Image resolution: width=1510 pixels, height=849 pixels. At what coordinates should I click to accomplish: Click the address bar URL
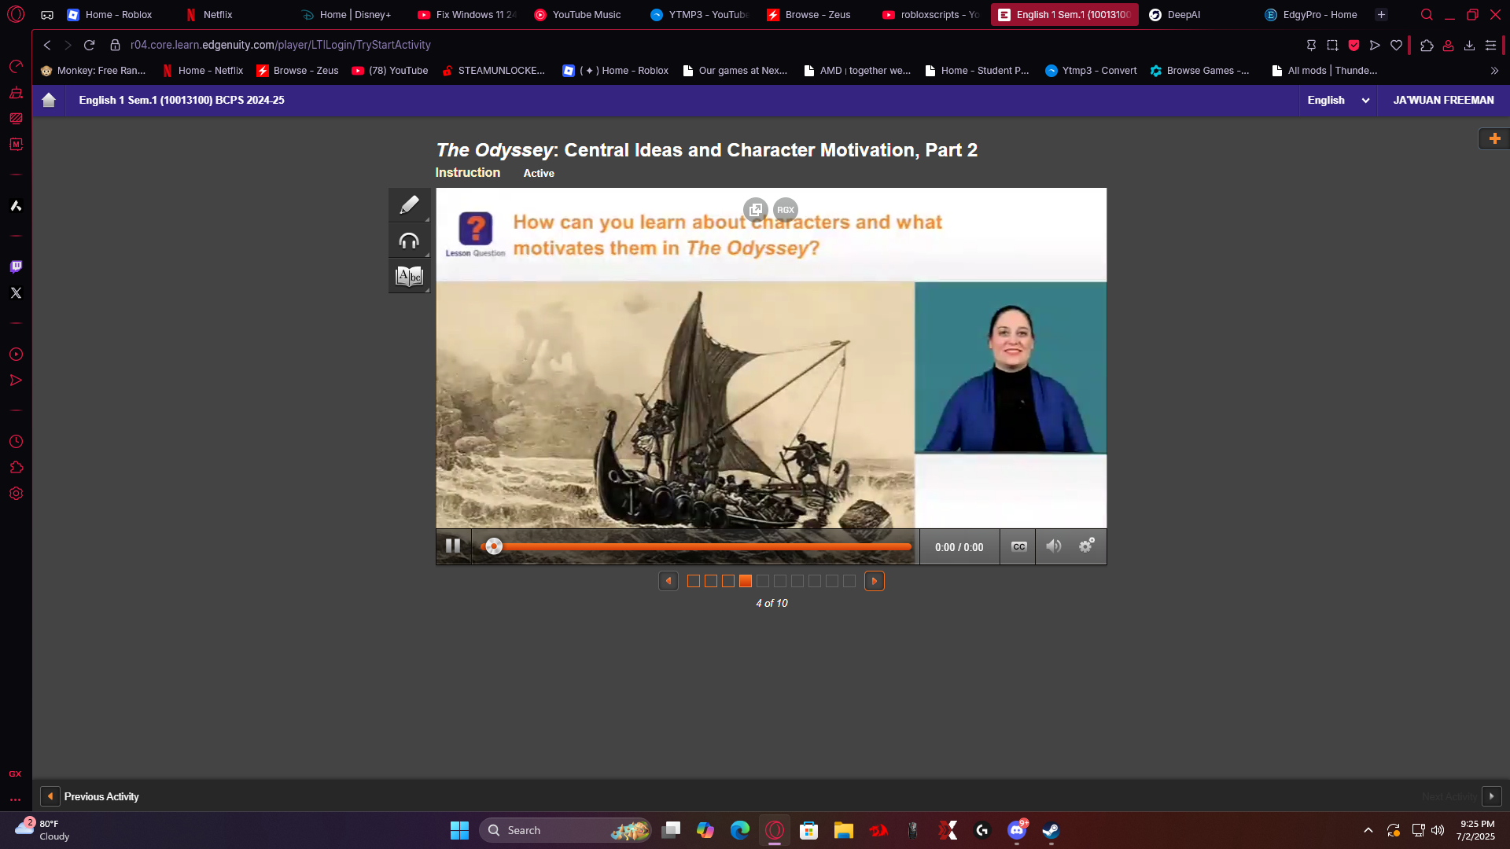click(x=281, y=45)
